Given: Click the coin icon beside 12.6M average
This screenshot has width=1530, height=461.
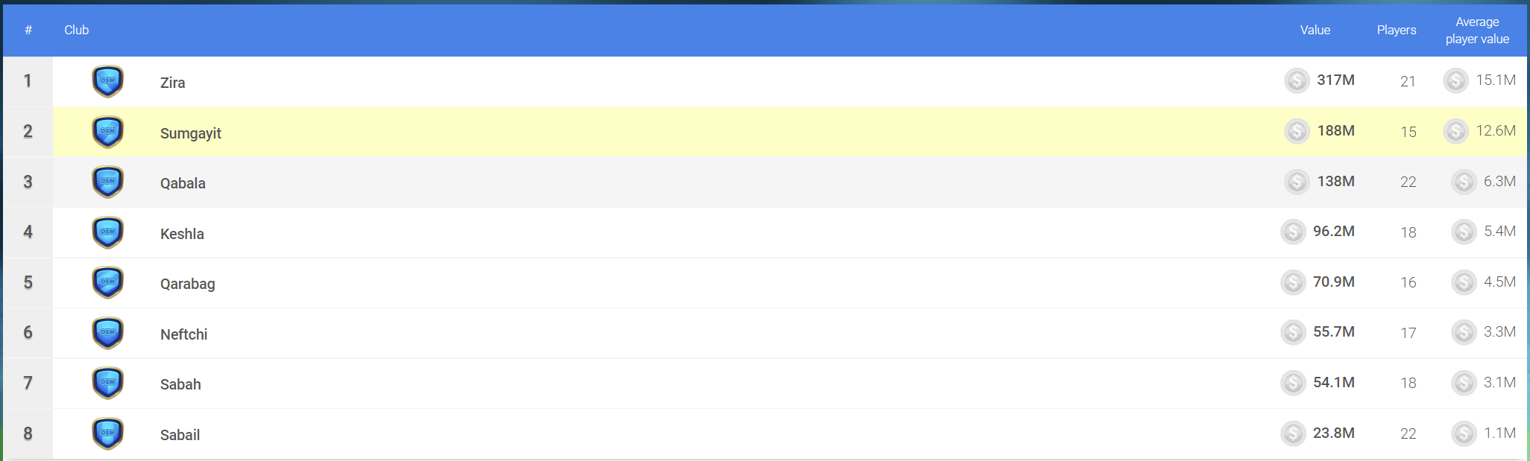Looking at the screenshot, I should pos(1455,131).
